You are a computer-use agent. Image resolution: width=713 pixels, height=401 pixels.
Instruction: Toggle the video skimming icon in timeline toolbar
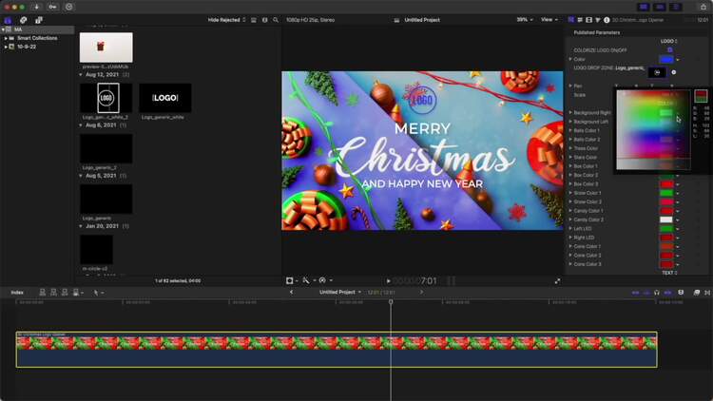coord(635,293)
